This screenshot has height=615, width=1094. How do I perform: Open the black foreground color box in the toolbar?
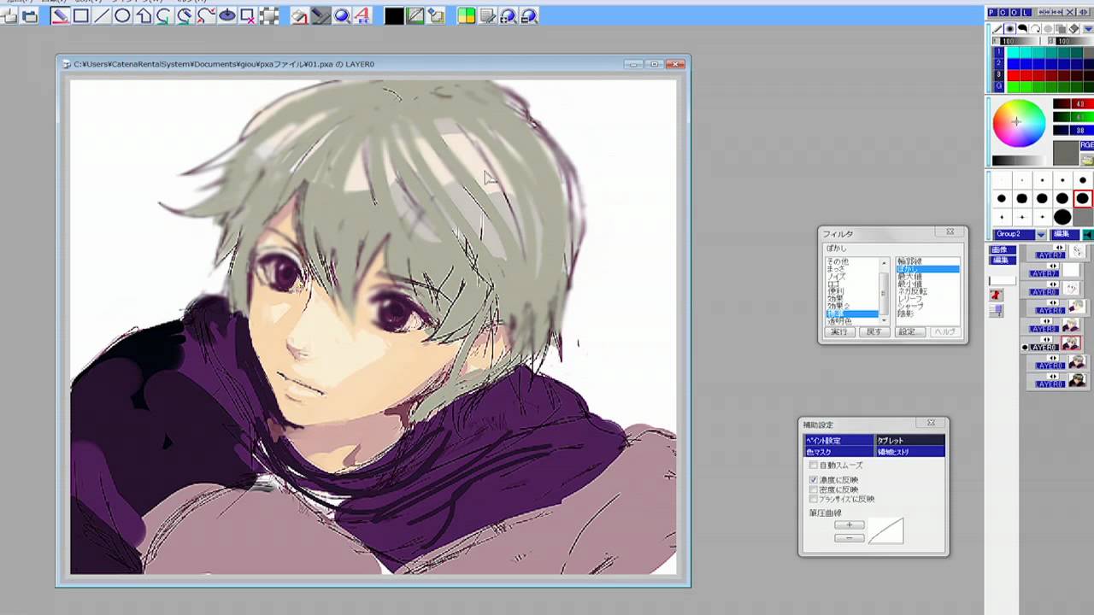(x=394, y=15)
